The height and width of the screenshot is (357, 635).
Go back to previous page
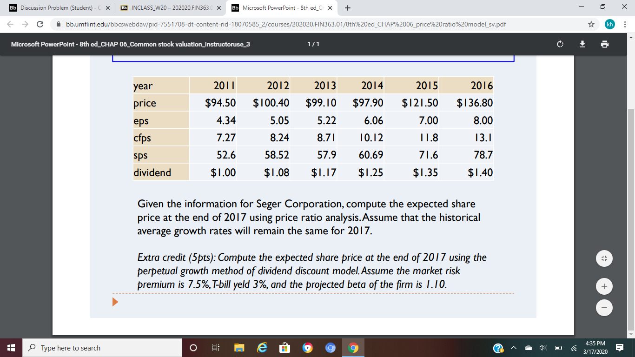(x=10, y=24)
